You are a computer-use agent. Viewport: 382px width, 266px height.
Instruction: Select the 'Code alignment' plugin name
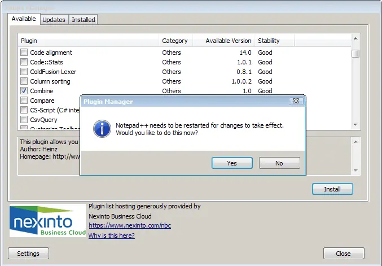point(51,53)
